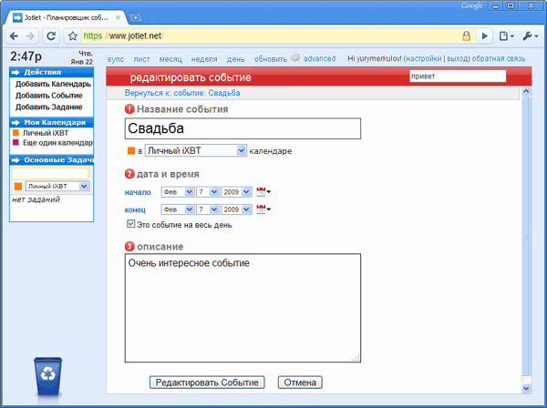The image size is (547, 408).
Task: Open the start year dropdown
Action: coord(236,192)
